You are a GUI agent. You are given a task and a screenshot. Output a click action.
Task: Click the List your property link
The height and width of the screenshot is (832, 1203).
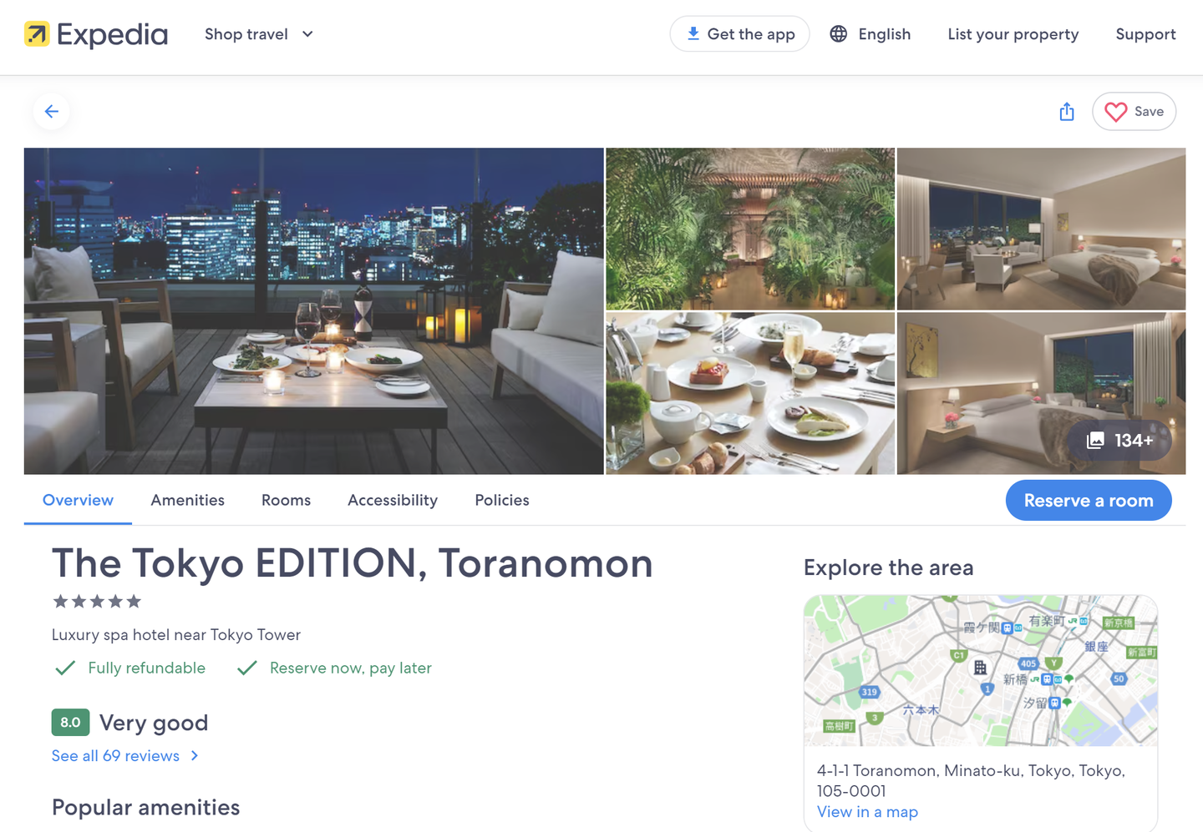click(x=1013, y=34)
